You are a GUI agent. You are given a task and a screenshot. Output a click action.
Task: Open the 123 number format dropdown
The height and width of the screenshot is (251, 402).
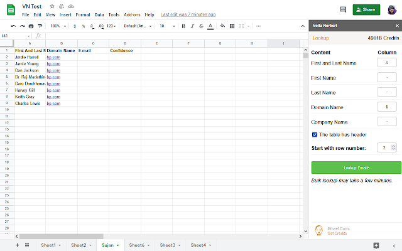(111, 26)
